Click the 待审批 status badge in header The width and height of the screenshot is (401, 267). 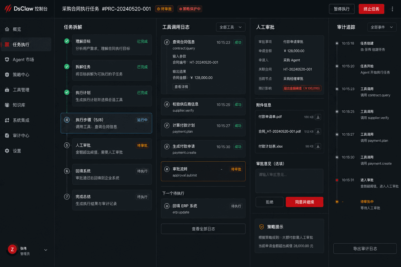click(x=164, y=9)
